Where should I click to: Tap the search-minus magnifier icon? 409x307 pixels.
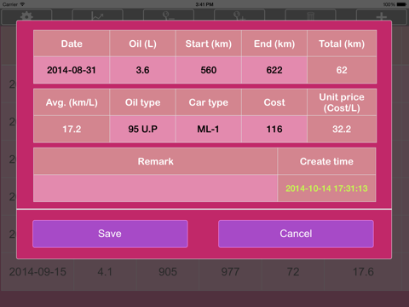(169, 16)
